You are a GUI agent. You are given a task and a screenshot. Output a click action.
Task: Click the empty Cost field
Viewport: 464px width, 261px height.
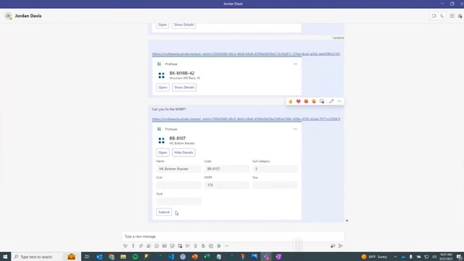179,185
